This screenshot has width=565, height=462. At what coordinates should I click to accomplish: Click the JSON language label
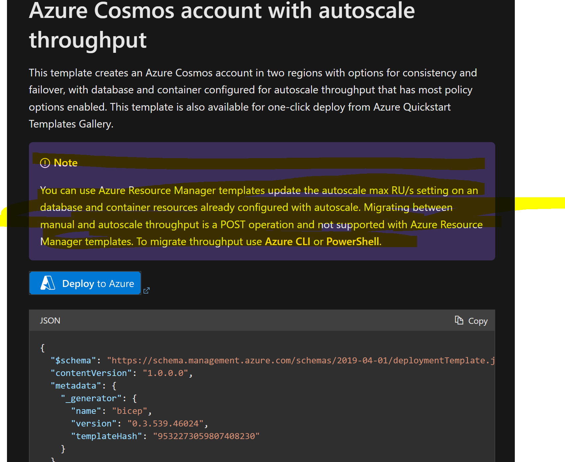coord(50,321)
